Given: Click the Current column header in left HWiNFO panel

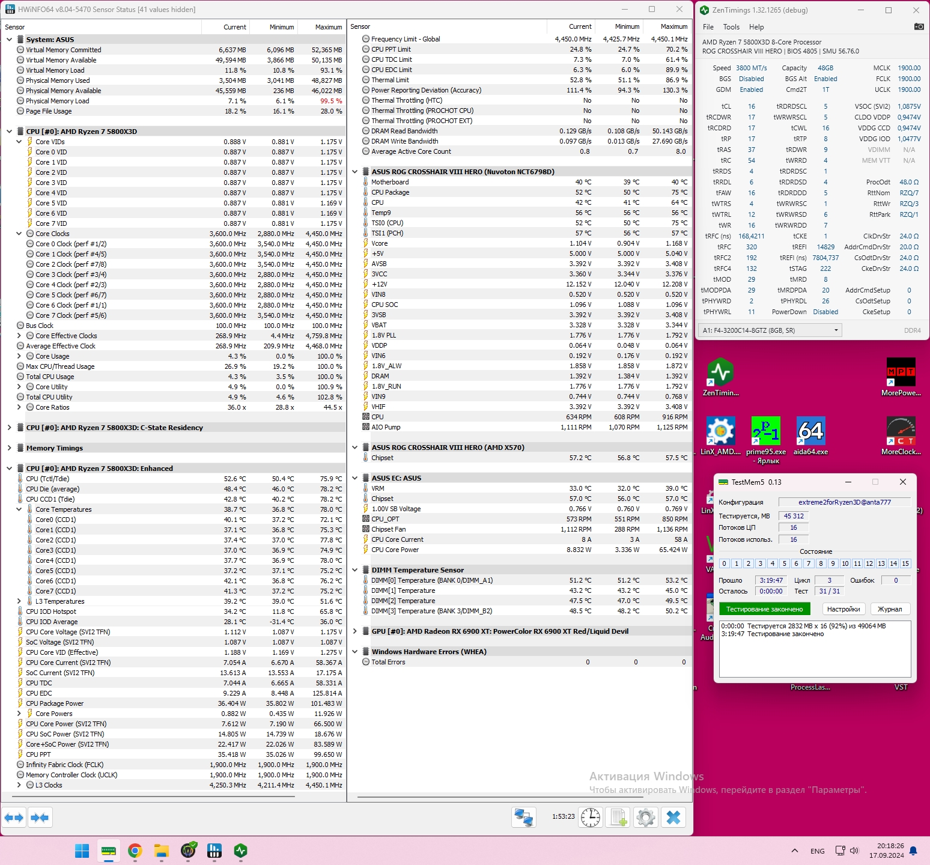Looking at the screenshot, I should [225, 27].
